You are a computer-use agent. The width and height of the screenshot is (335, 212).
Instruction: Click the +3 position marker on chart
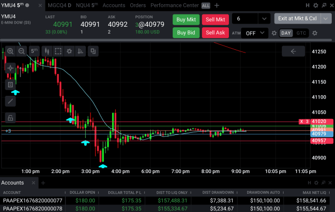8,131
